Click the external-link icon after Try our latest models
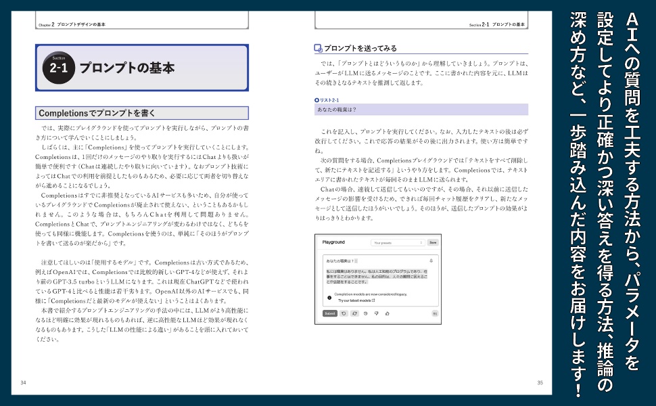656x406 pixels. (x=373, y=300)
